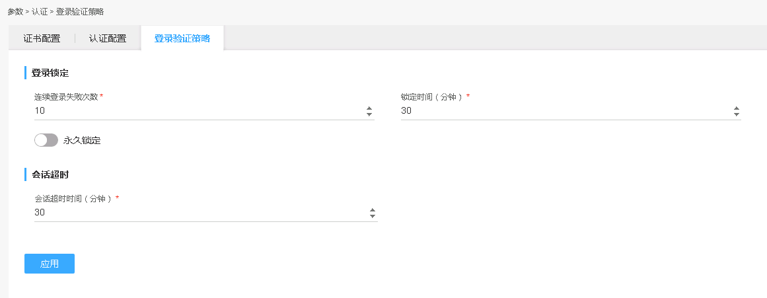Select the 登录验证策略 tab
Screen dimensions: 767x298
coord(182,38)
